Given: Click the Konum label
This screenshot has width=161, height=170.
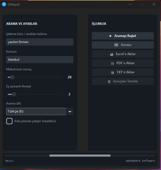Looking at the screenshot, I should click(11, 52).
